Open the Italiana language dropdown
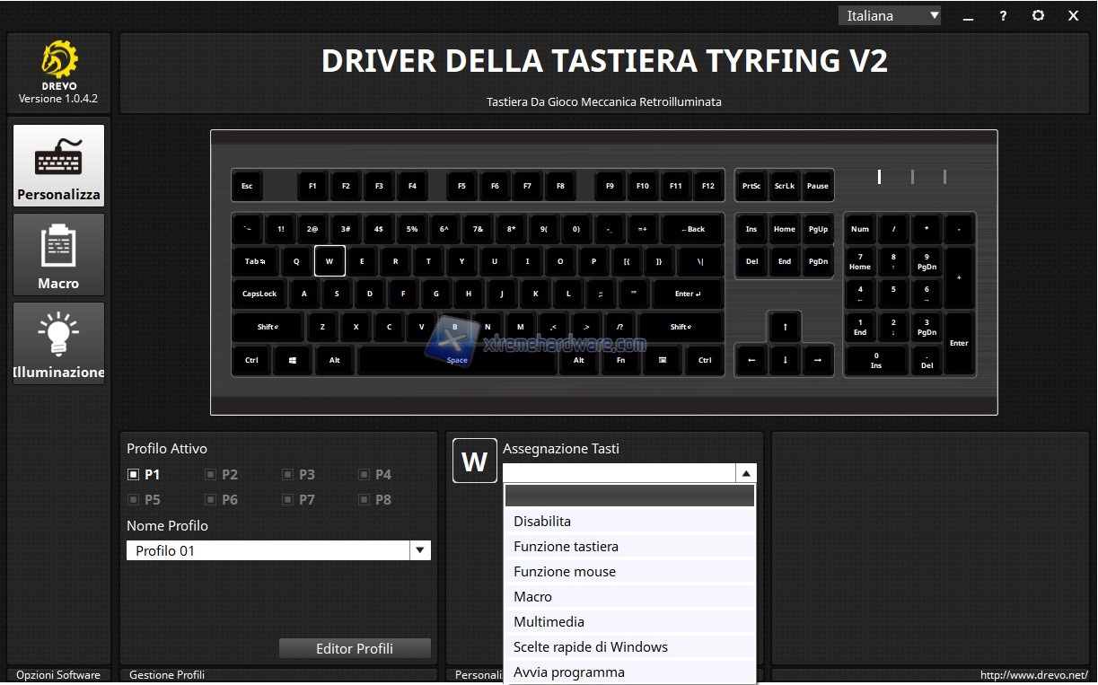The height and width of the screenshot is (685, 1098). [891, 15]
